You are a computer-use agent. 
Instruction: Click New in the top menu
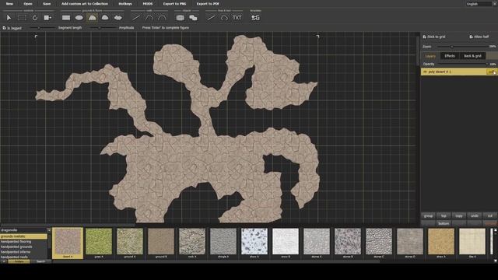click(9, 4)
